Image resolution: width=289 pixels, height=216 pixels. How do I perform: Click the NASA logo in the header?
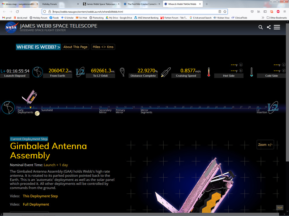11,27
